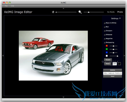
Task: Adjust the rotation slider handle
Action: [x=56, y=12]
